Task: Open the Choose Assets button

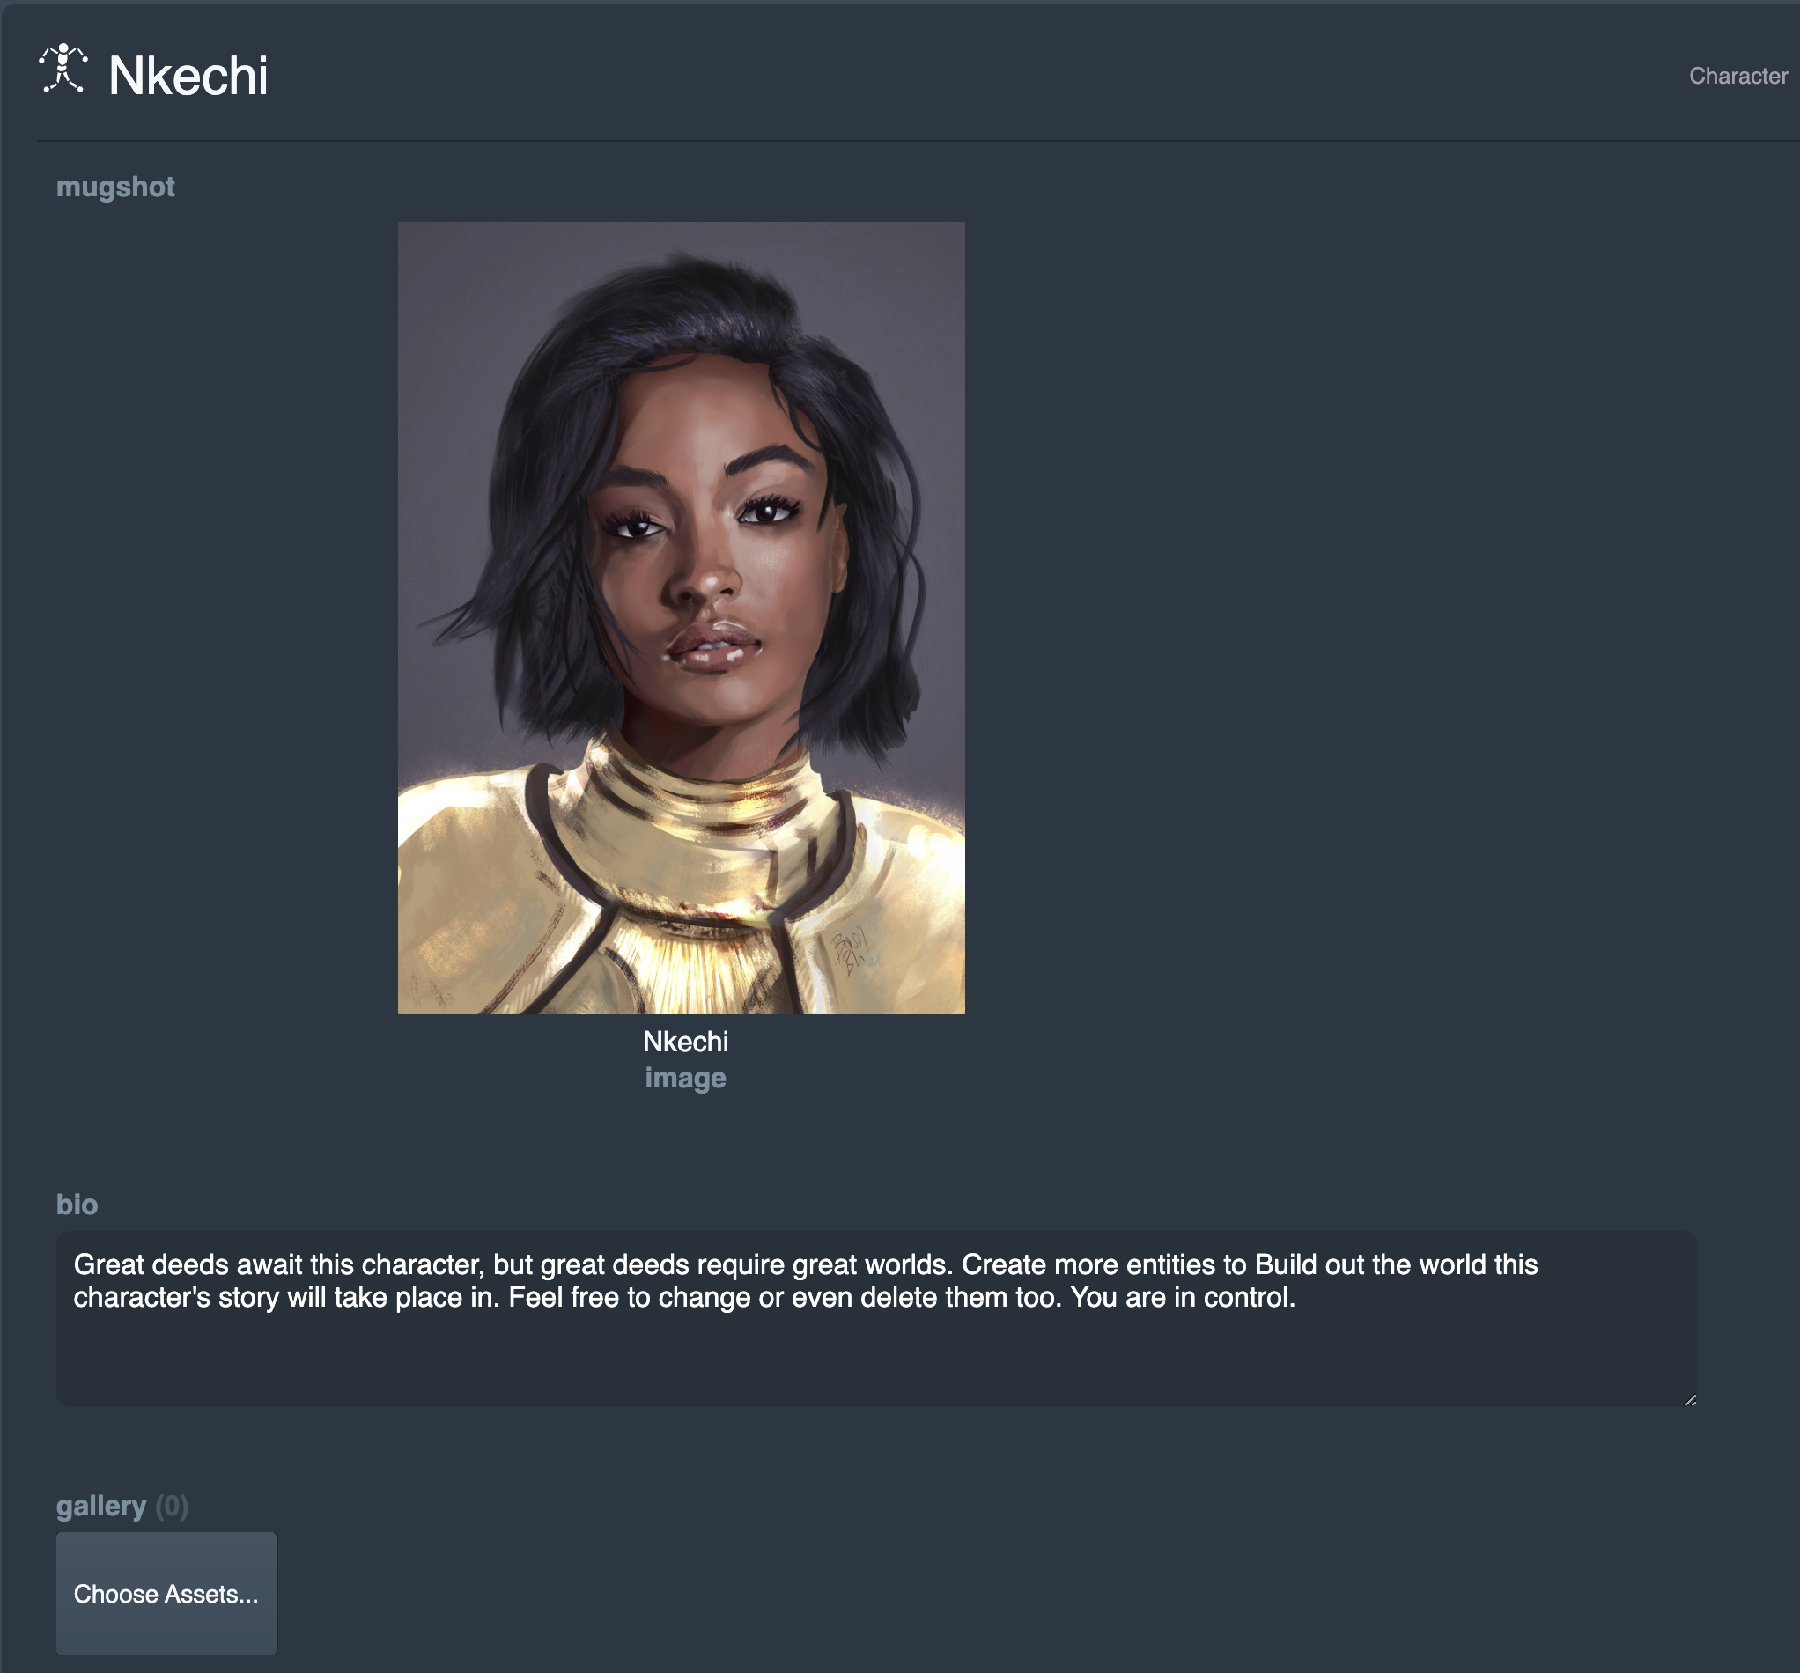Action: click(x=166, y=1594)
